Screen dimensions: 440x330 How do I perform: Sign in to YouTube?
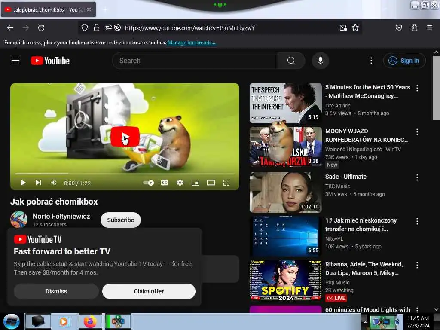click(404, 61)
